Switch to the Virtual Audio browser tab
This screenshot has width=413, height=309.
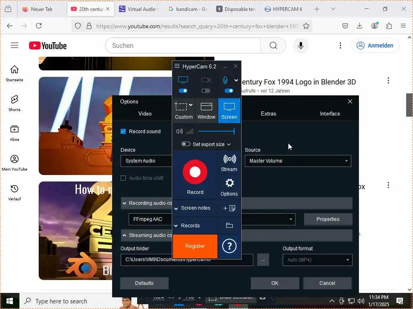(x=139, y=9)
